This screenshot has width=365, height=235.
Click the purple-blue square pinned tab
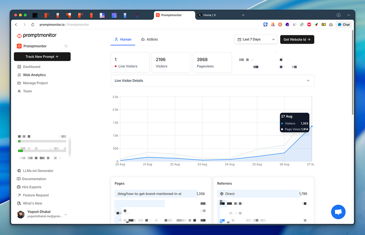click(114, 15)
